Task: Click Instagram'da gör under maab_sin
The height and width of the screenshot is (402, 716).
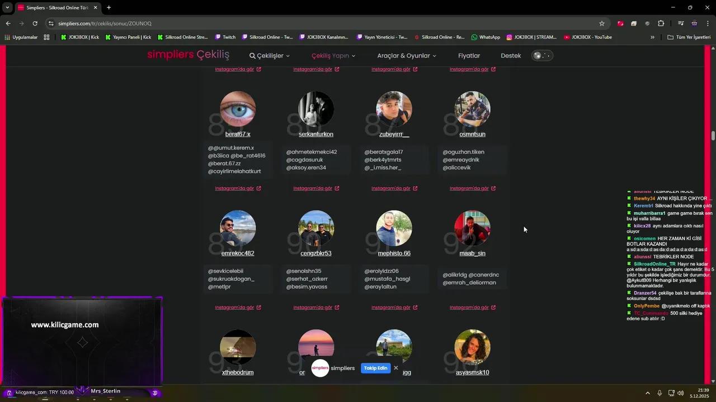Action: (473, 308)
